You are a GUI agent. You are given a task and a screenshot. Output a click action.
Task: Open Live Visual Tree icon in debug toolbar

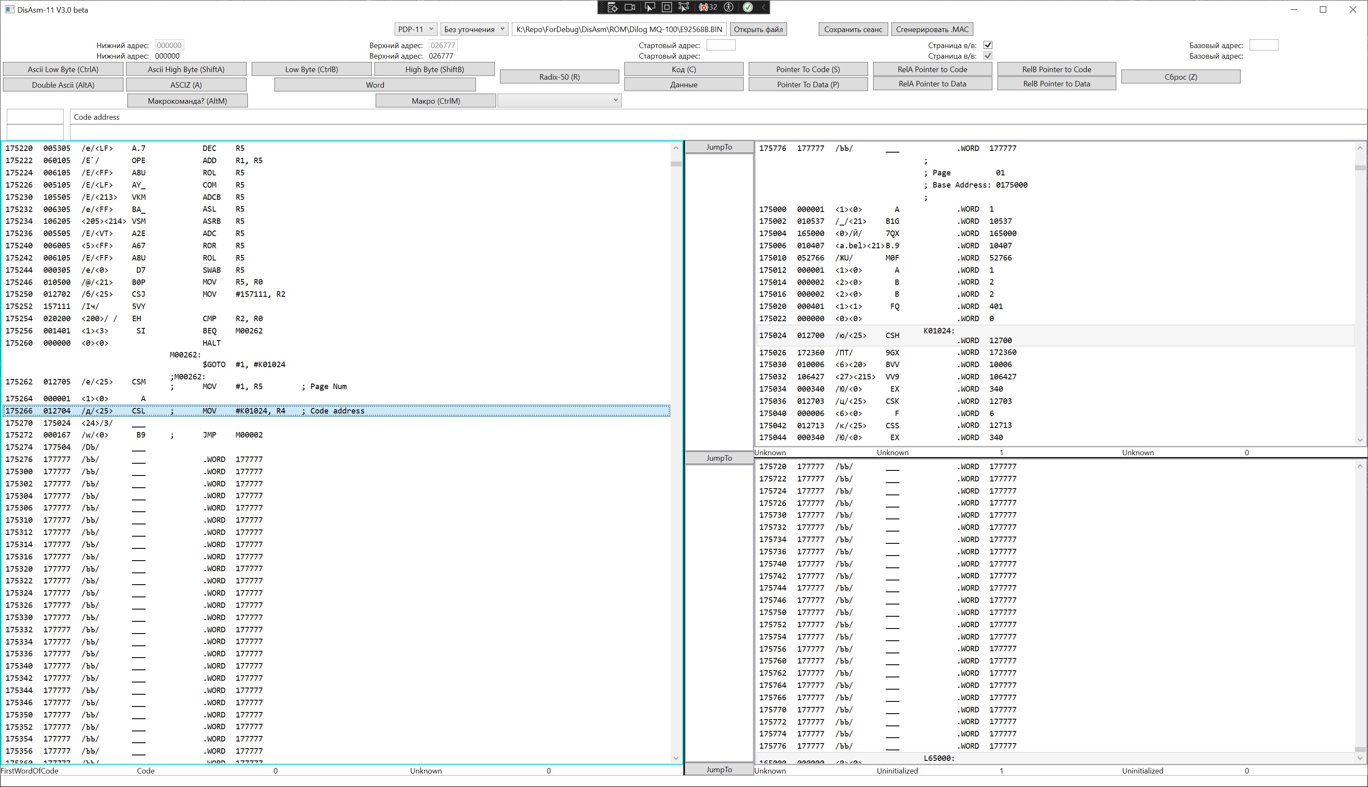coord(613,7)
